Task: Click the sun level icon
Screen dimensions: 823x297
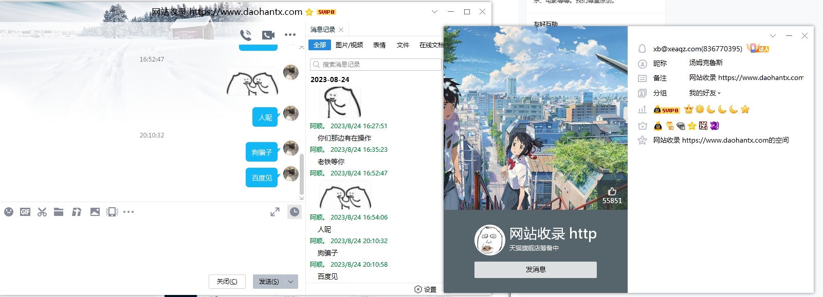Action: tap(700, 109)
